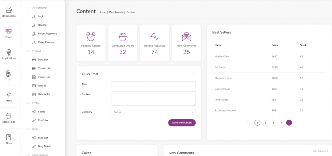Click the Refund Requests count 74

tap(155, 52)
